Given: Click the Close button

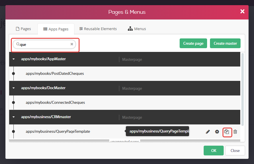Looking at the screenshot, I should (x=235, y=151).
